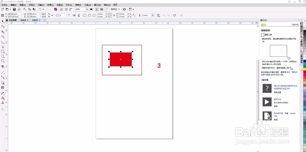Open the Effects menu

(50, 5)
